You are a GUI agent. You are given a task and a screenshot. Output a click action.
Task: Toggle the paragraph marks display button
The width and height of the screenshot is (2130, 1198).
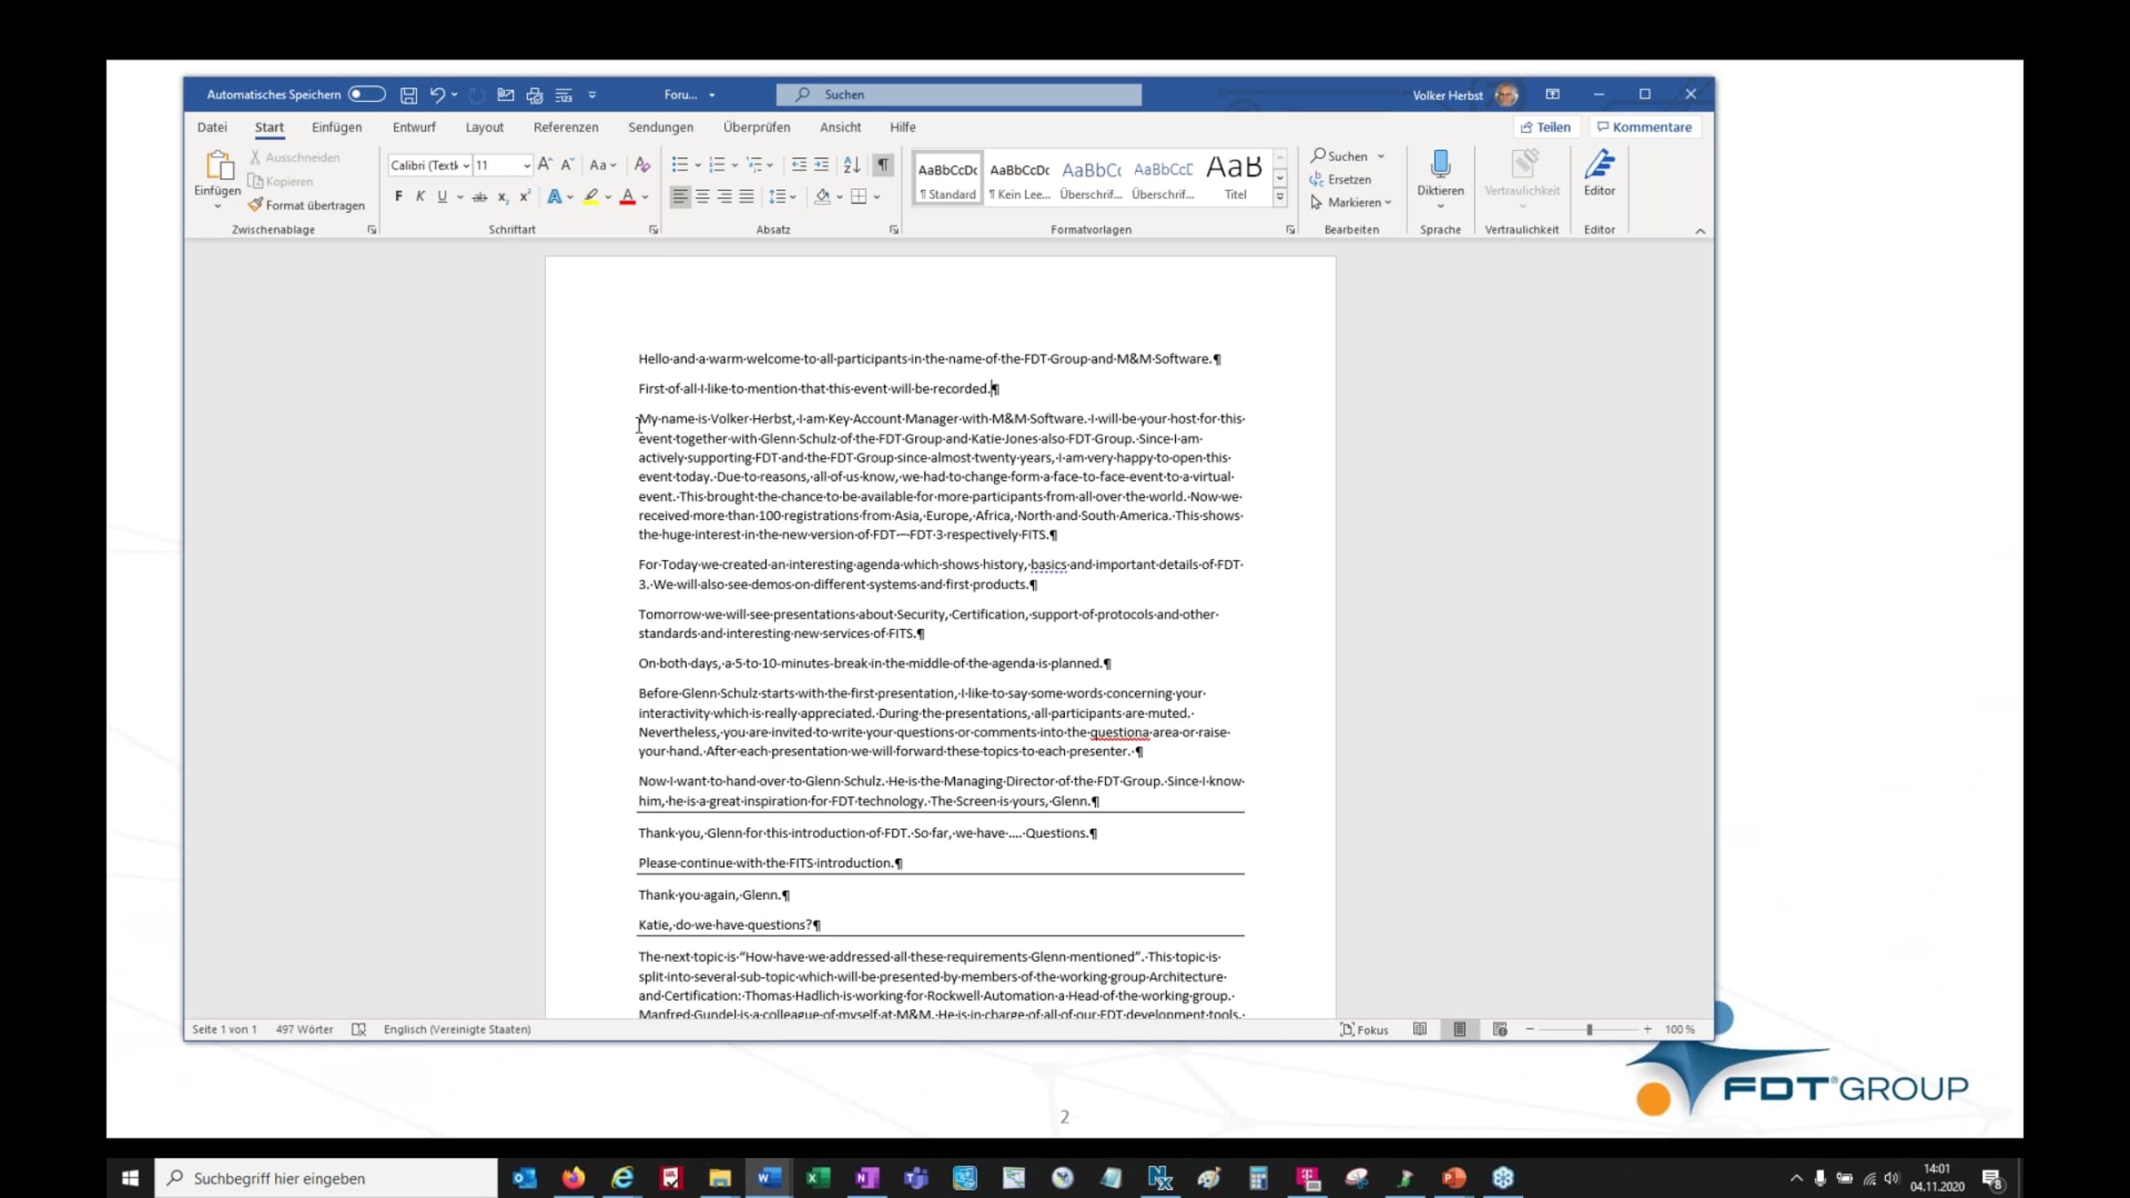click(883, 165)
